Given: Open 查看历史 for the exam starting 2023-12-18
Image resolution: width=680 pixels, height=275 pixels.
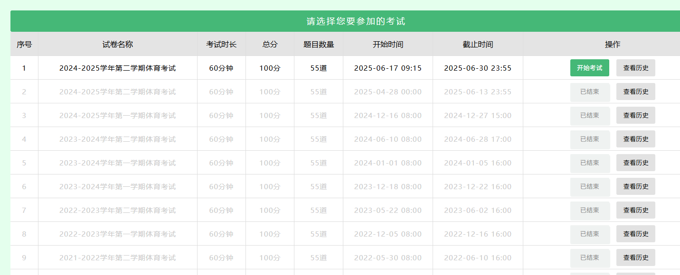Looking at the screenshot, I should (636, 186).
